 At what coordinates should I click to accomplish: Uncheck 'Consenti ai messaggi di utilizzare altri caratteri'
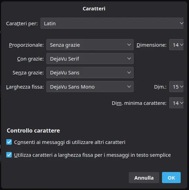(x=9, y=142)
